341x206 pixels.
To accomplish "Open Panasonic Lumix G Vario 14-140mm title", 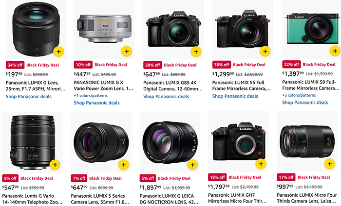I will 33,199.
